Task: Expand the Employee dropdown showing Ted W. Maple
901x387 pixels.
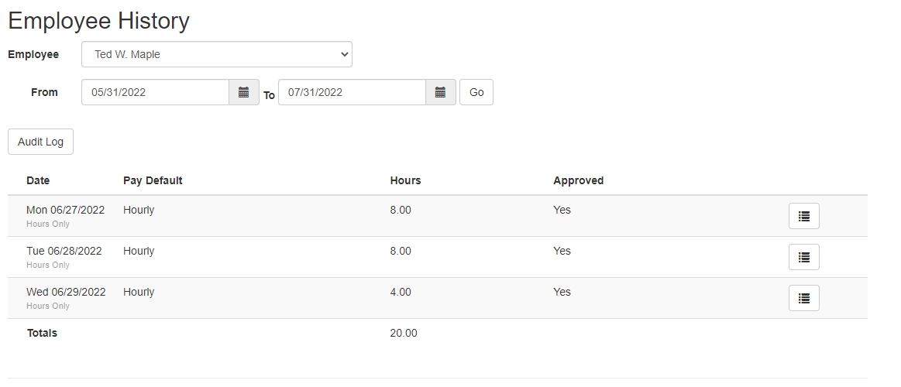Action: 216,55
